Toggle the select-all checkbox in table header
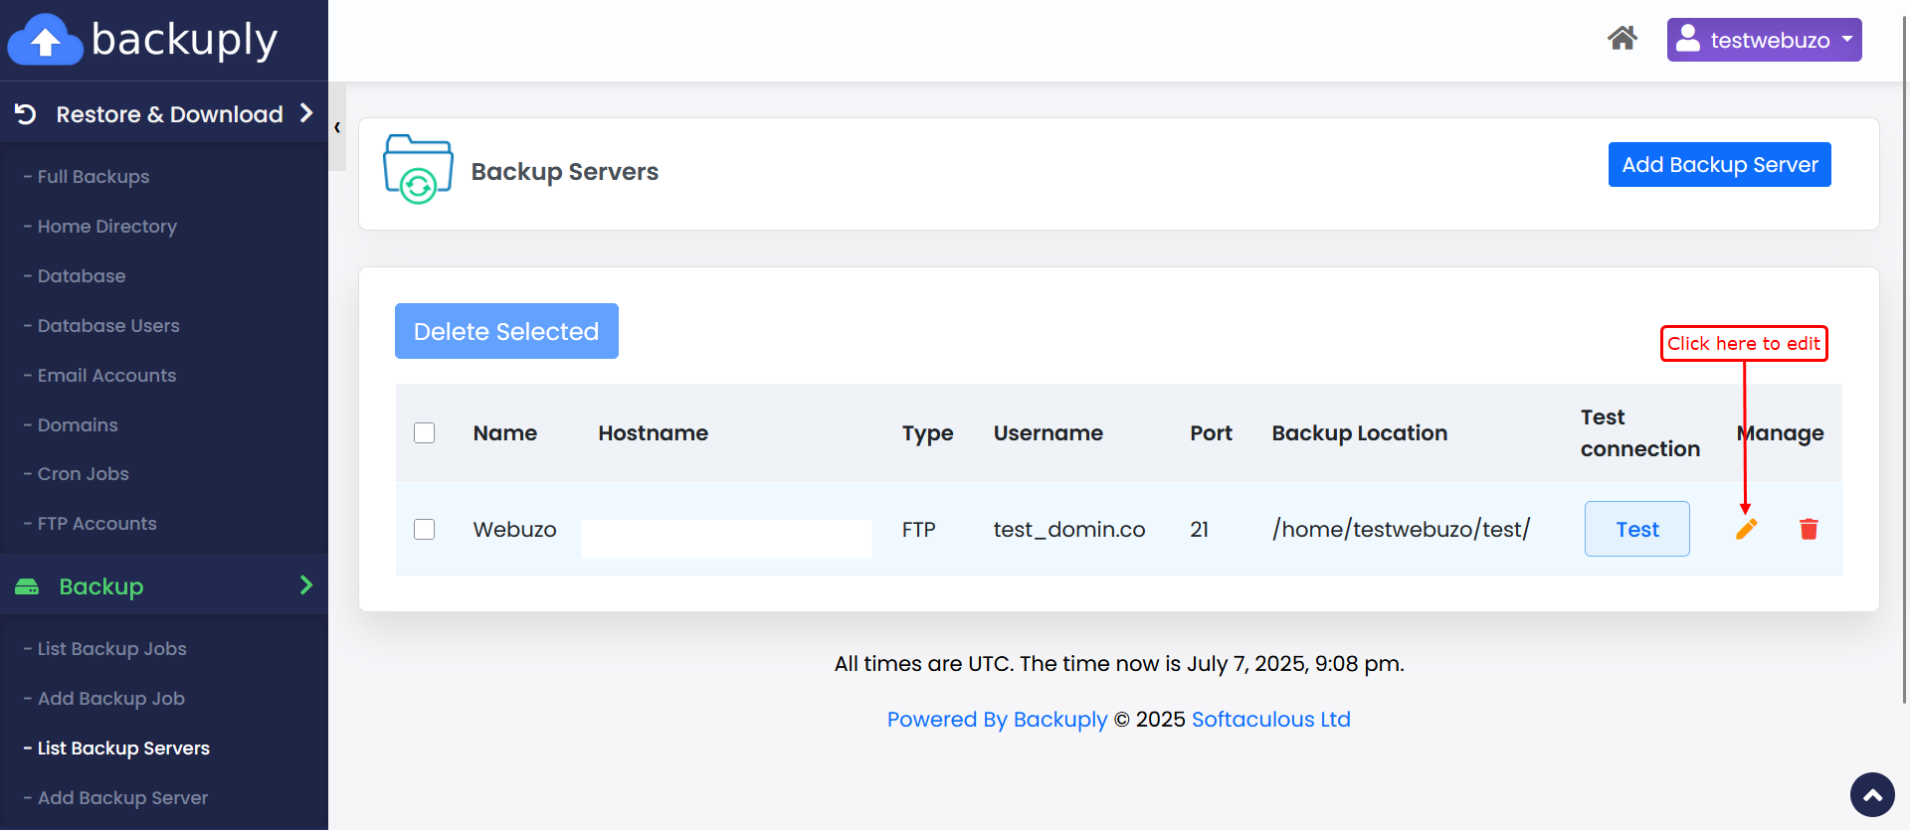This screenshot has width=1910, height=830. pyautogui.click(x=425, y=433)
